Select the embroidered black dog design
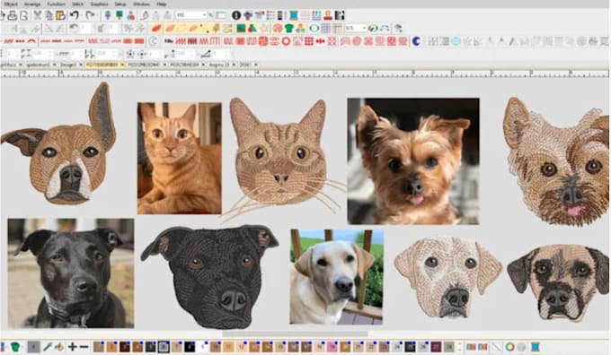611x355 pixels. [x=210, y=276]
